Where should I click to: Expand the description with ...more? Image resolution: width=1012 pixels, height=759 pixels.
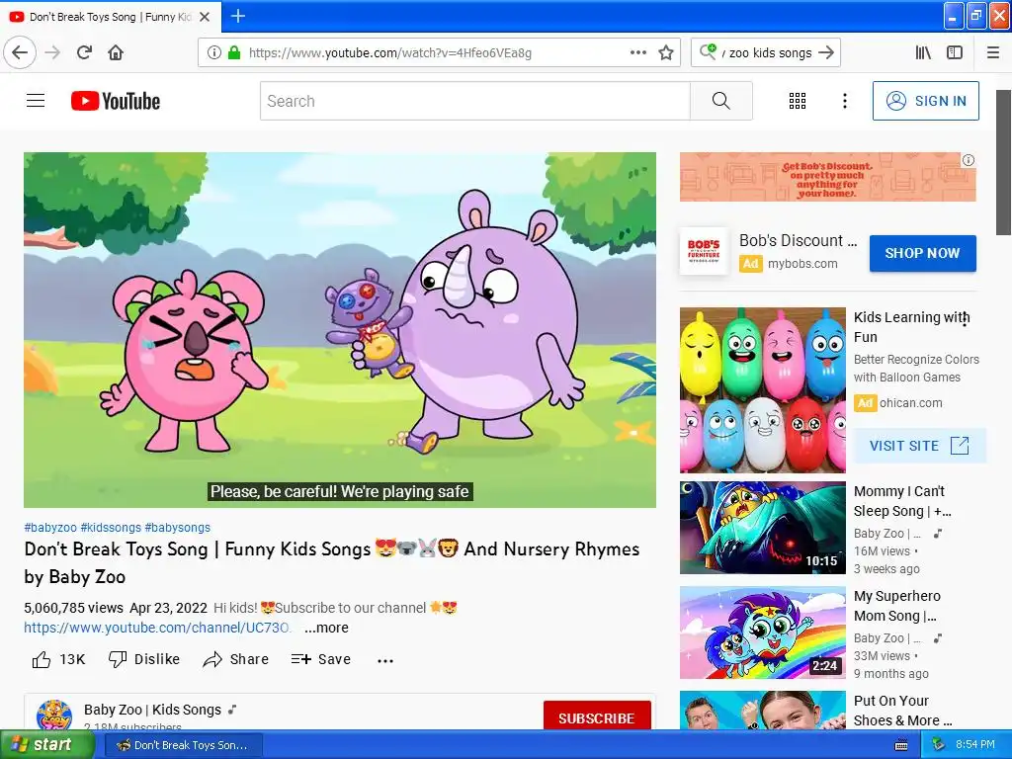(x=326, y=628)
